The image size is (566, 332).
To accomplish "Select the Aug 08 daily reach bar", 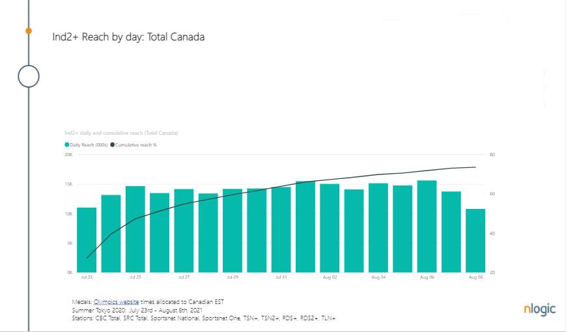I will 475,241.
